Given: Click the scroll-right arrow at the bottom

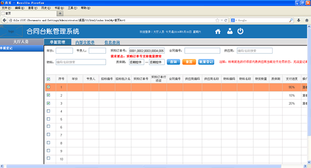Looking at the screenshot, I should point(305,166).
